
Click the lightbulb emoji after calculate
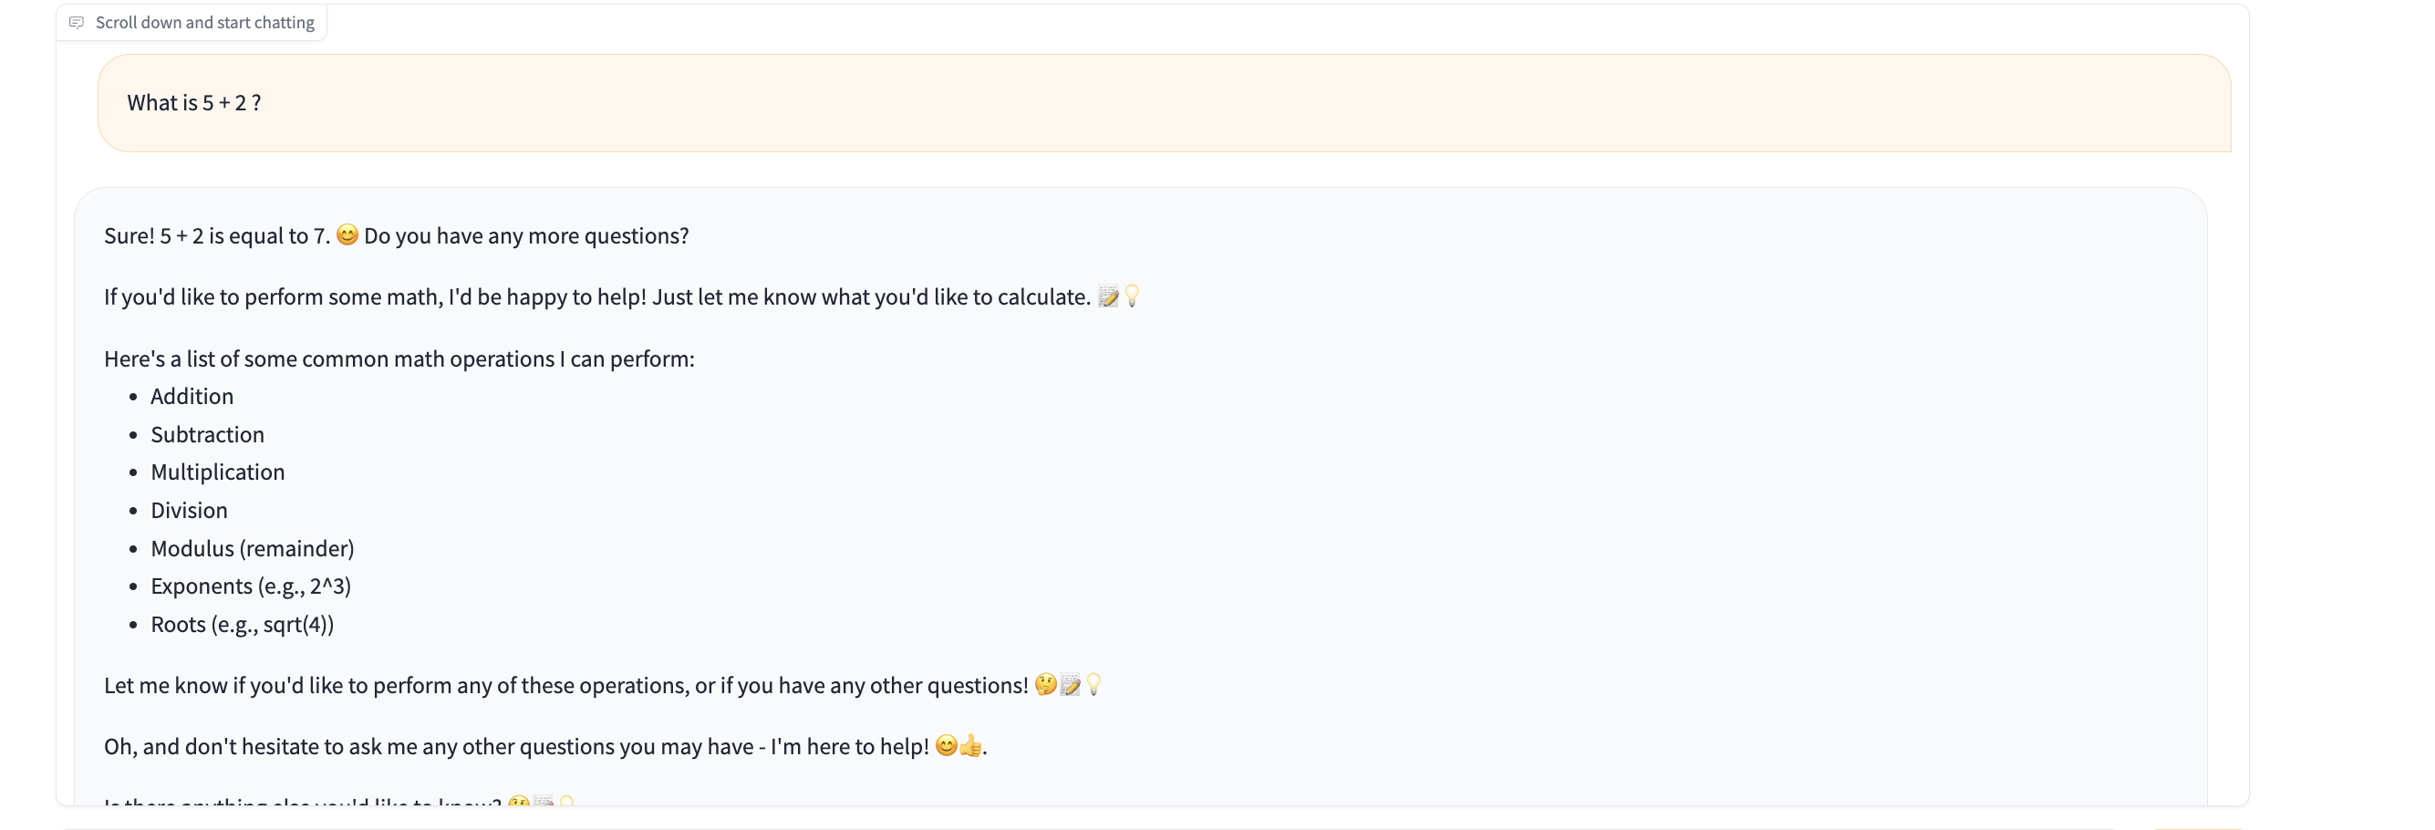(1133, 296)
